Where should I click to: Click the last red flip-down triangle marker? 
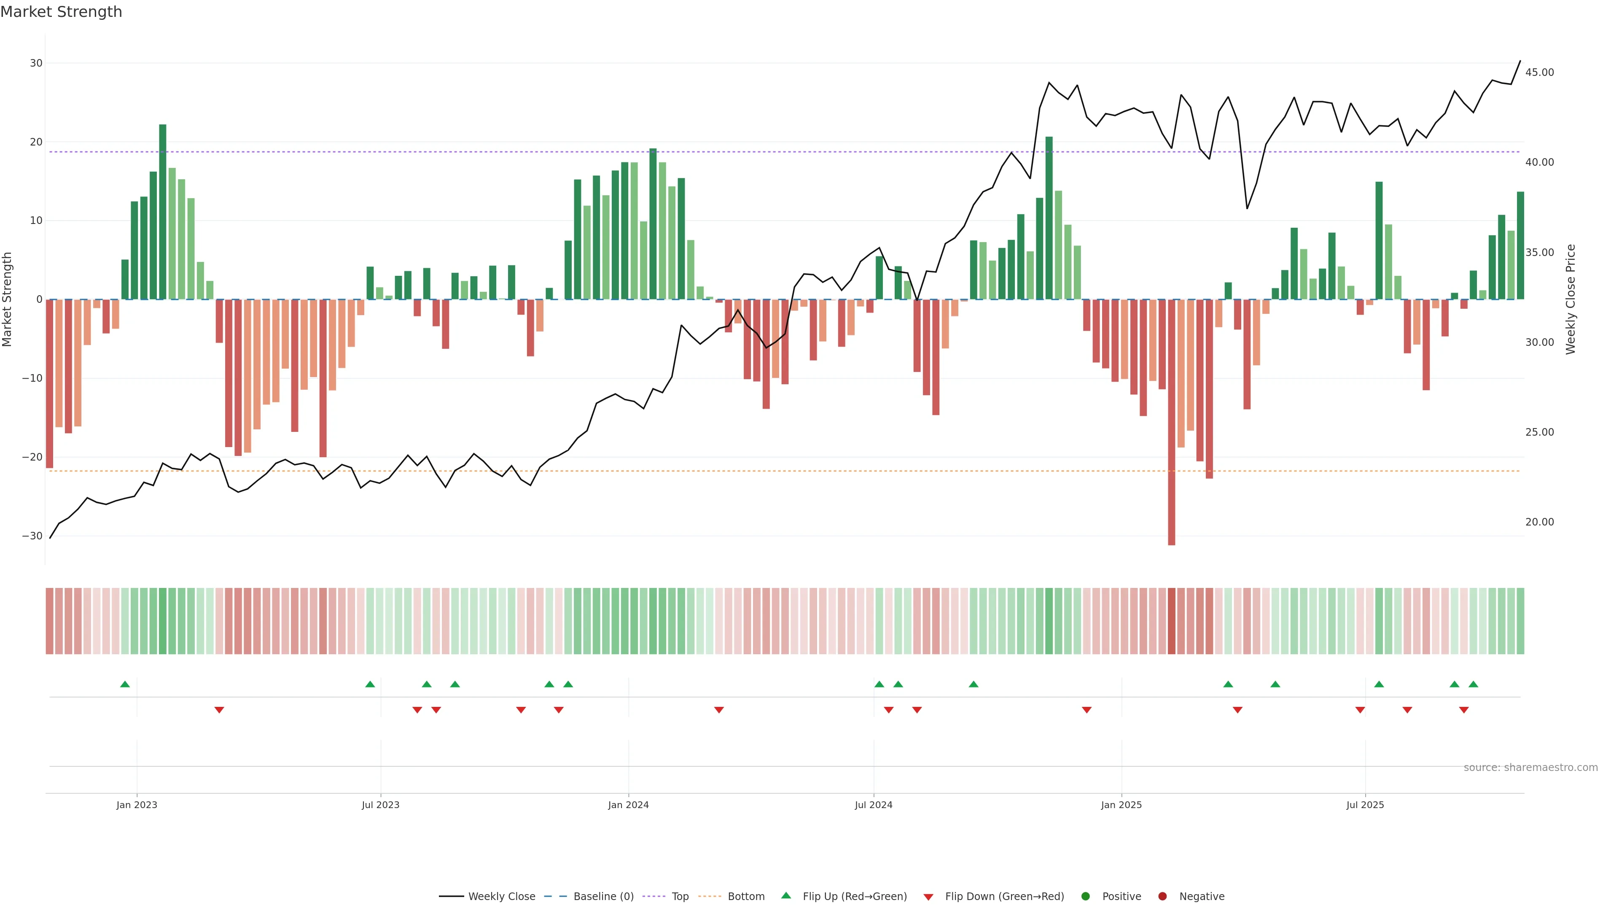coord(1464,710)
